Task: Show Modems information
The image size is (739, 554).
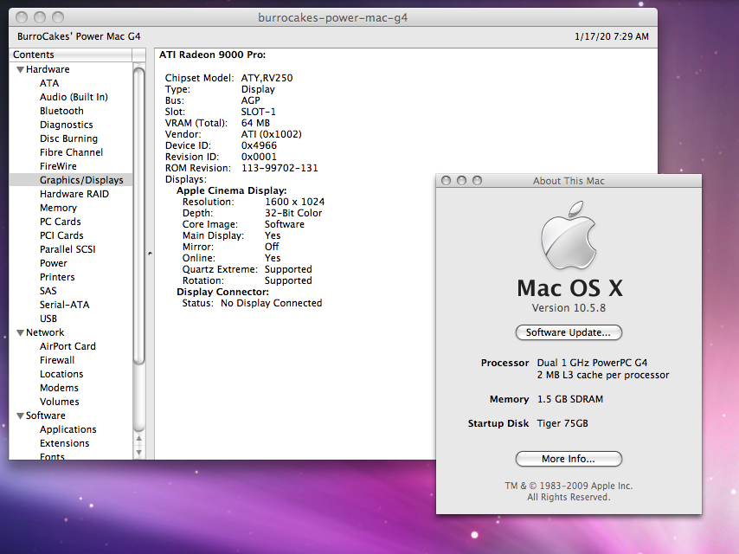Action: pyautogui.click(x=59, y=388)
